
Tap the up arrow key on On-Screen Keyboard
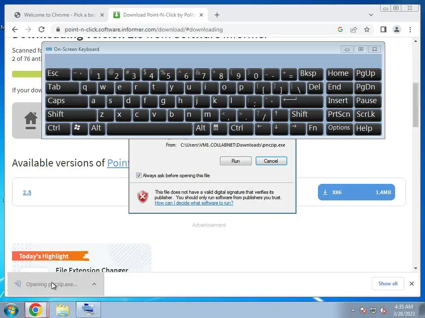[x=280, y=115]
